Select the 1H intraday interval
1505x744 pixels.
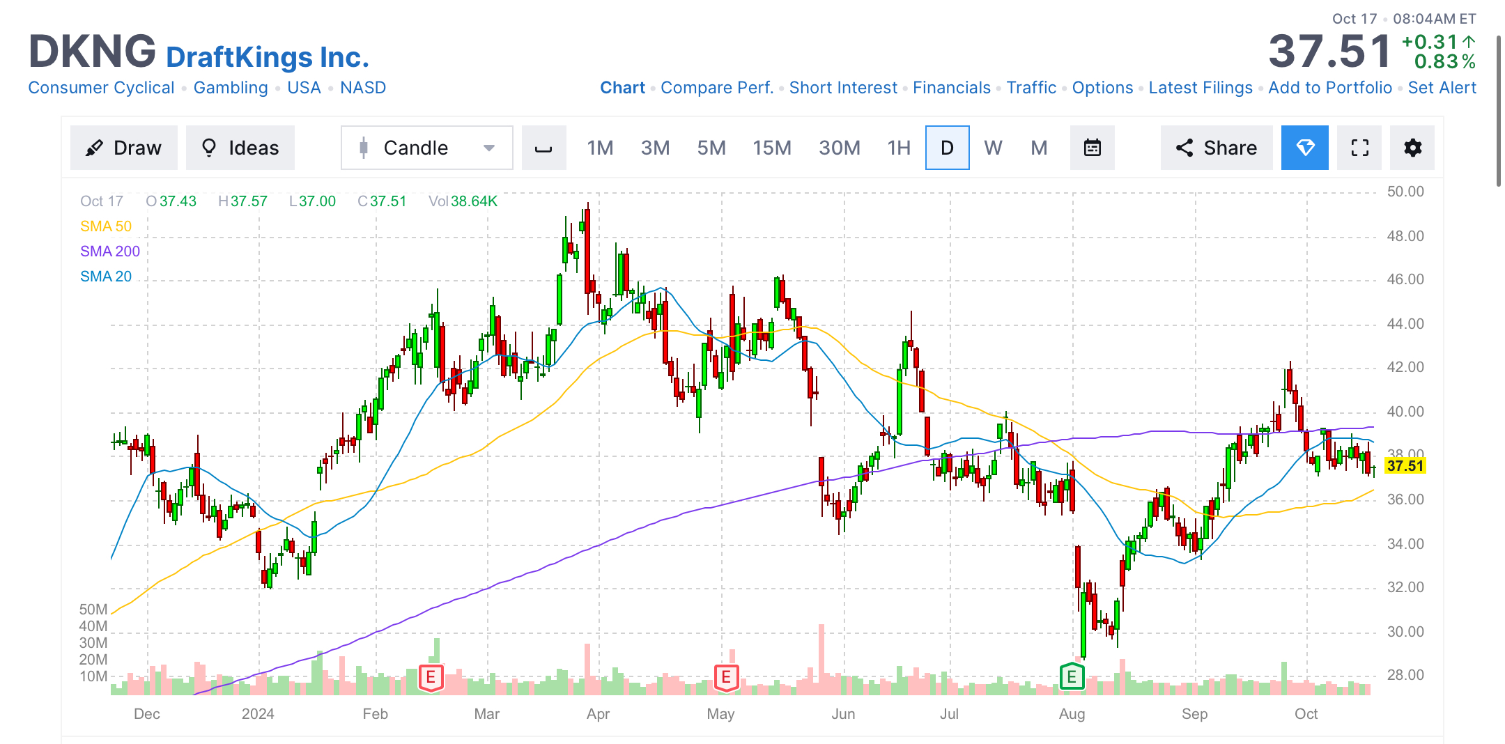[x=898, y=147]
